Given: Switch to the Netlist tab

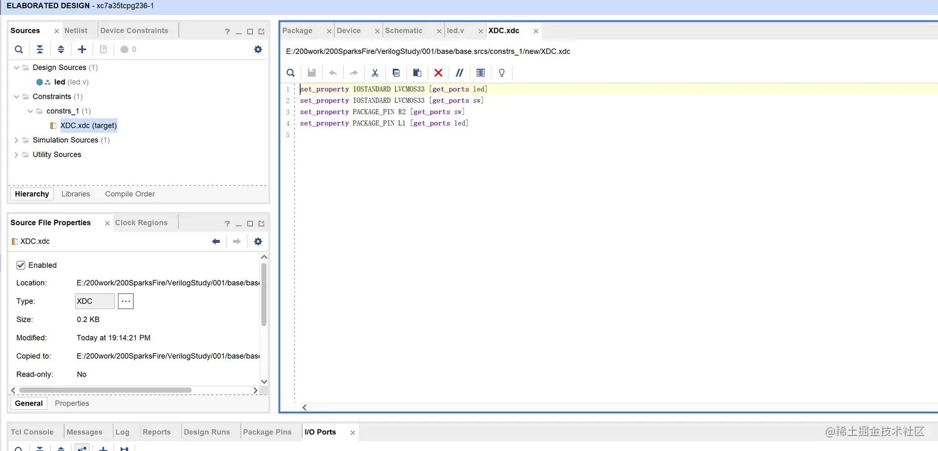Looking at the screenshot, I should coord(76,30).
